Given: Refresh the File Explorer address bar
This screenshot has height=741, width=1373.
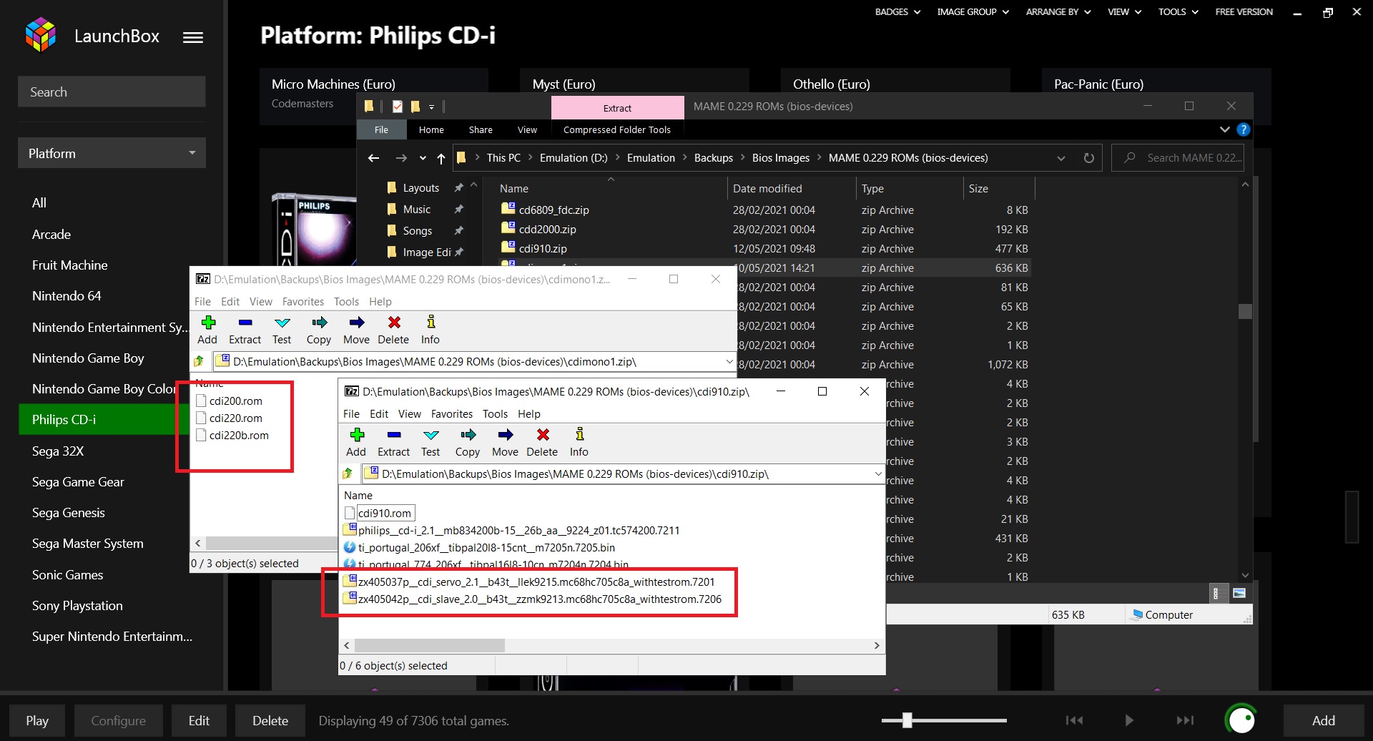Looking at the screenshot, I should coord(1088,158).
